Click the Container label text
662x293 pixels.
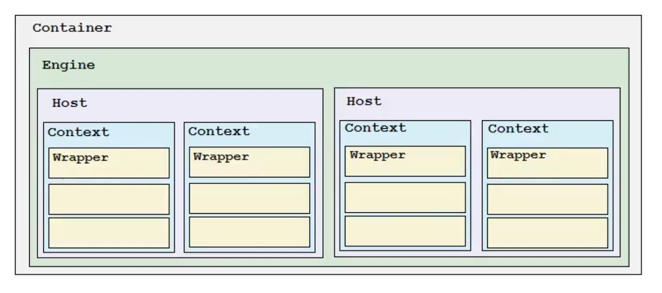point(72,28)
